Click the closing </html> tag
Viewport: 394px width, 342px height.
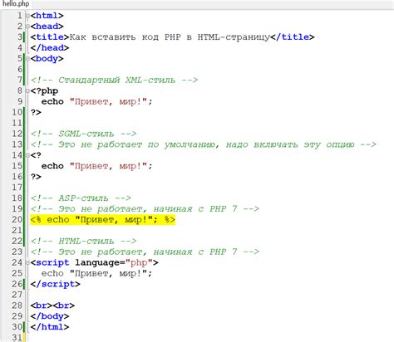[50, 327]
